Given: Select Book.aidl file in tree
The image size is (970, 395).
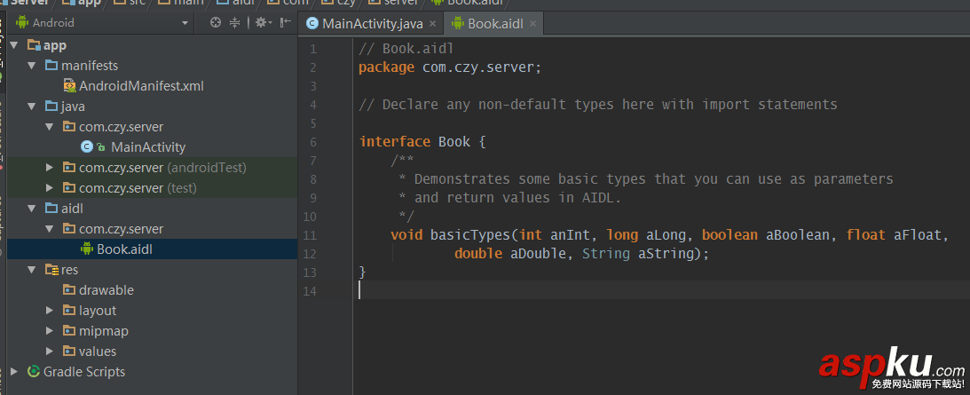Looking at the screenshot, I should tap(124, 249).
